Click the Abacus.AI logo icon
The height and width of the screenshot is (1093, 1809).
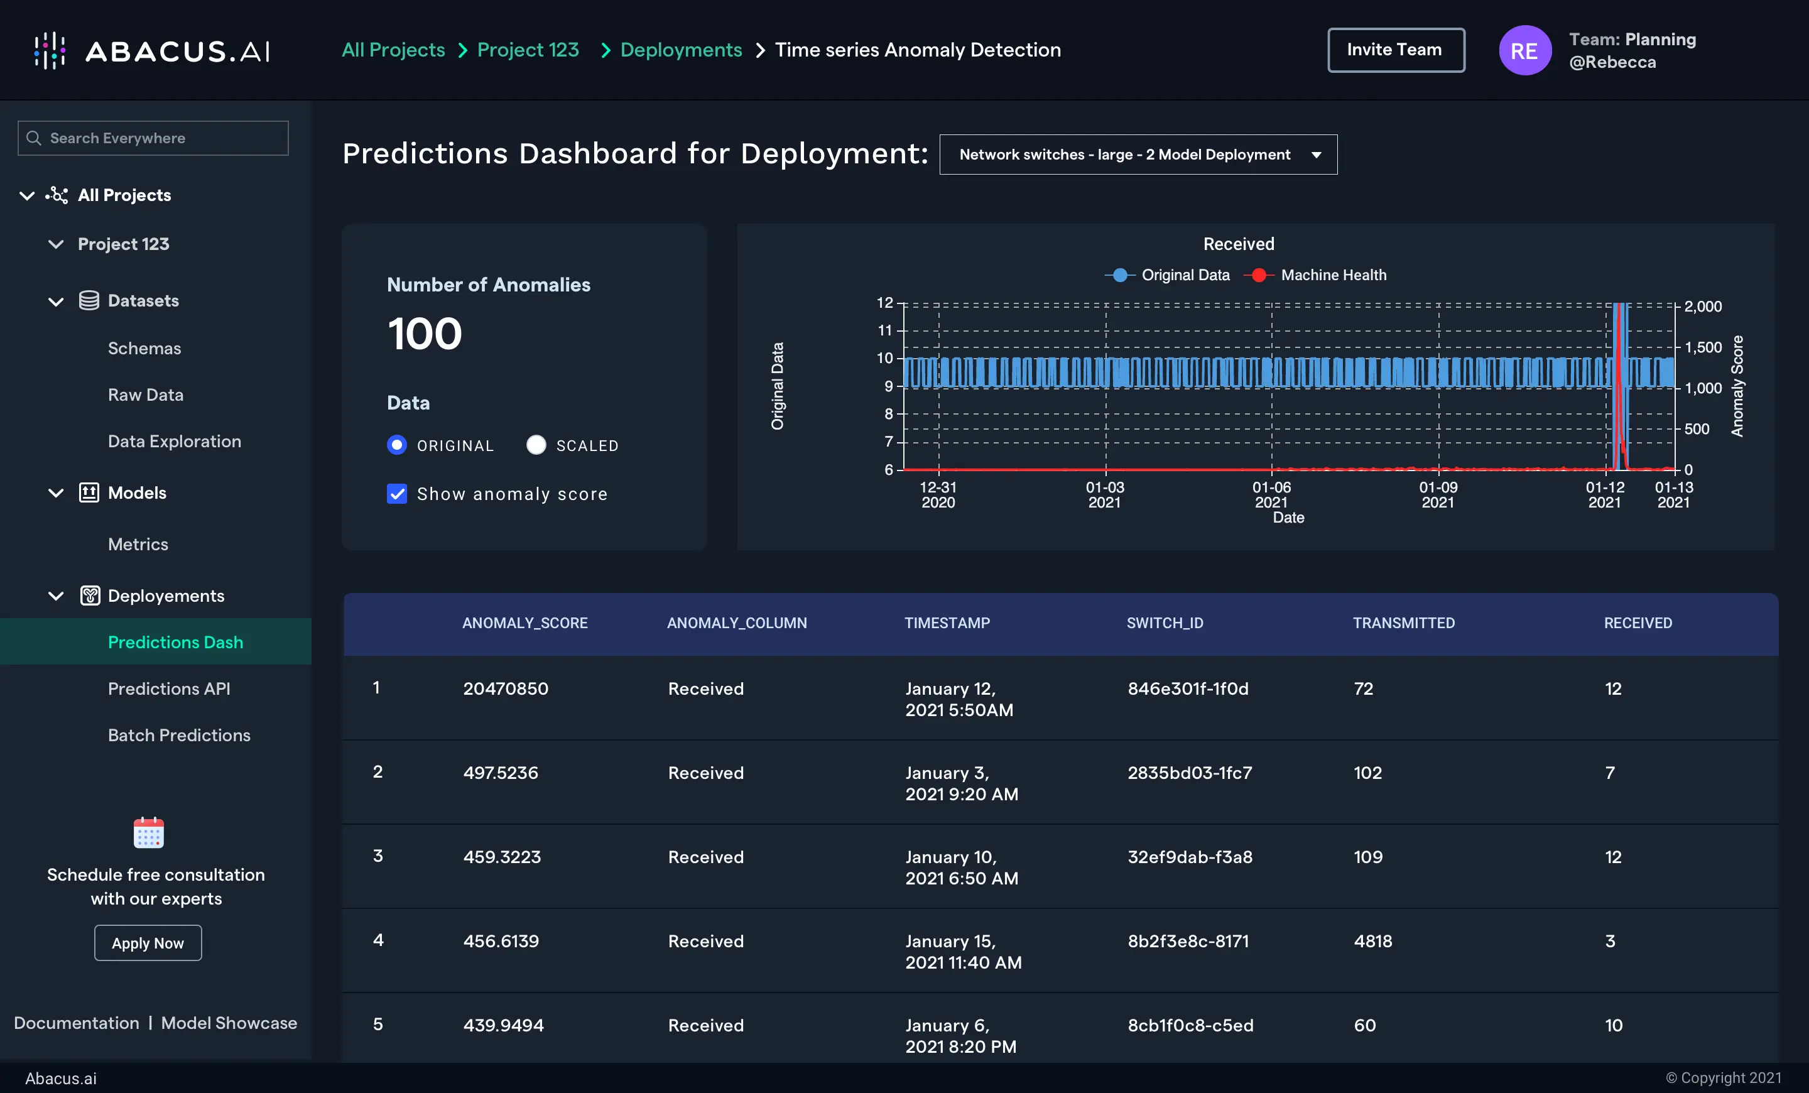click(50, 50)
